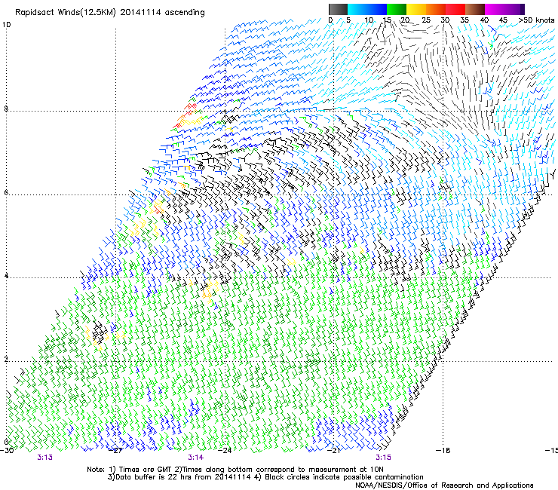Screen dimensions: 558x490
Task: Click the brown 35-40 knots legend segment
Action: (475, 9)
